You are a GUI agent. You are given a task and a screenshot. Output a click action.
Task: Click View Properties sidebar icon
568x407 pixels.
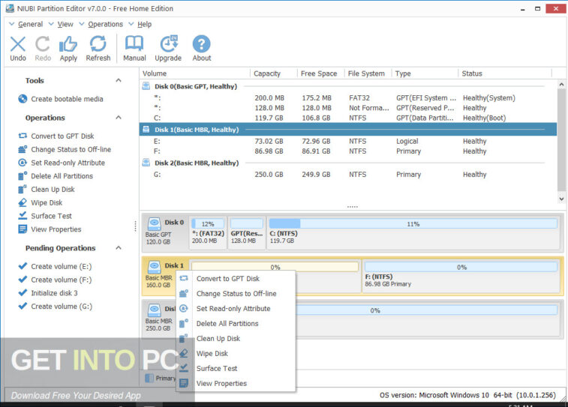click(23, 229)
